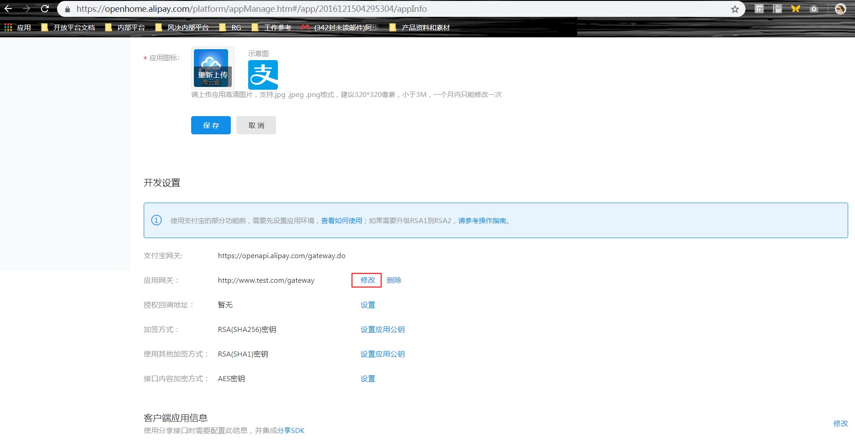Click the RSA(SHA256)密钥 value
This screenshot has width=855, height=443.
(x=247, y=329)
